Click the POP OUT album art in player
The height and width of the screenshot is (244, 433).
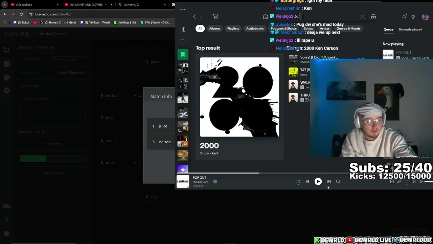coord(183,182)
